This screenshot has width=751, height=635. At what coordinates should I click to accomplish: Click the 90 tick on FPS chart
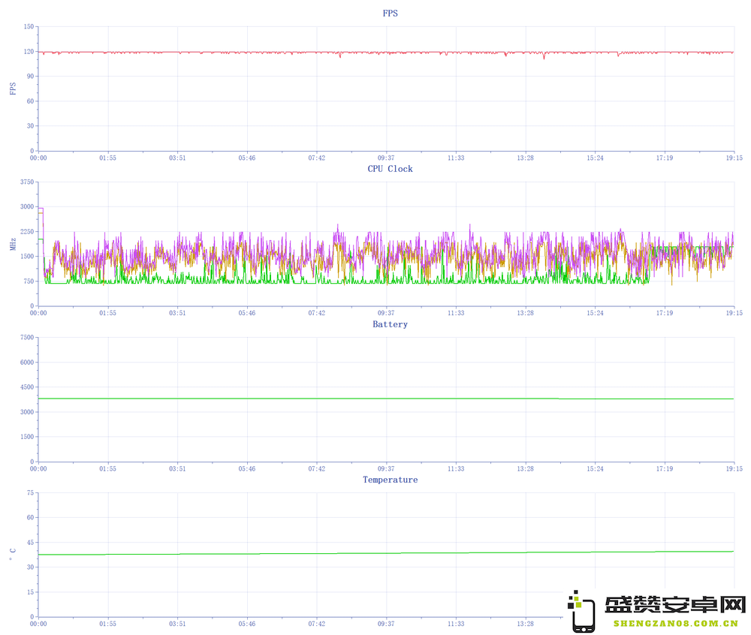coord(30,77)
